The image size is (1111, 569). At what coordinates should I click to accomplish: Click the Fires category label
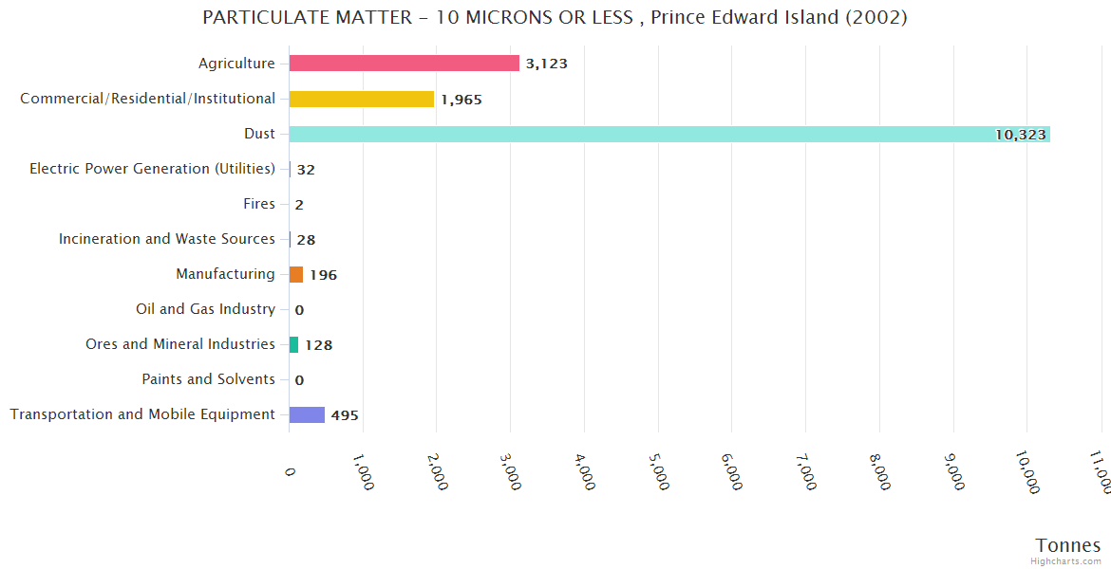coord(259,204)
